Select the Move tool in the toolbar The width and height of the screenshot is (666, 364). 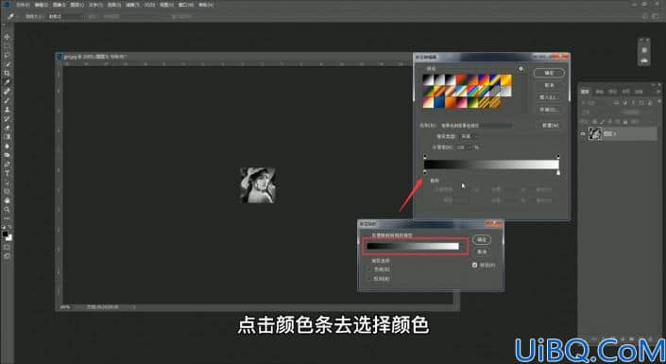(x=7, y=37)
